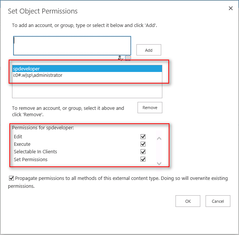Viewport: 239px width, 235px height.
Task: Toggle Selectable In Clients checkbox
Action: pyautogui.click(x=143, y=152)
